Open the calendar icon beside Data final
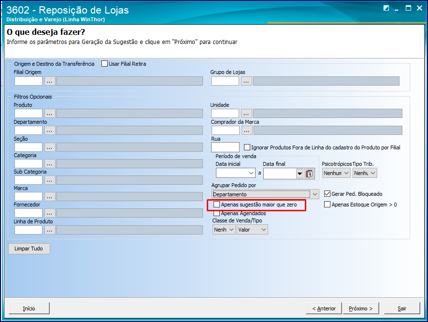Viewport: 428px width, 322px height. [309, 174]
